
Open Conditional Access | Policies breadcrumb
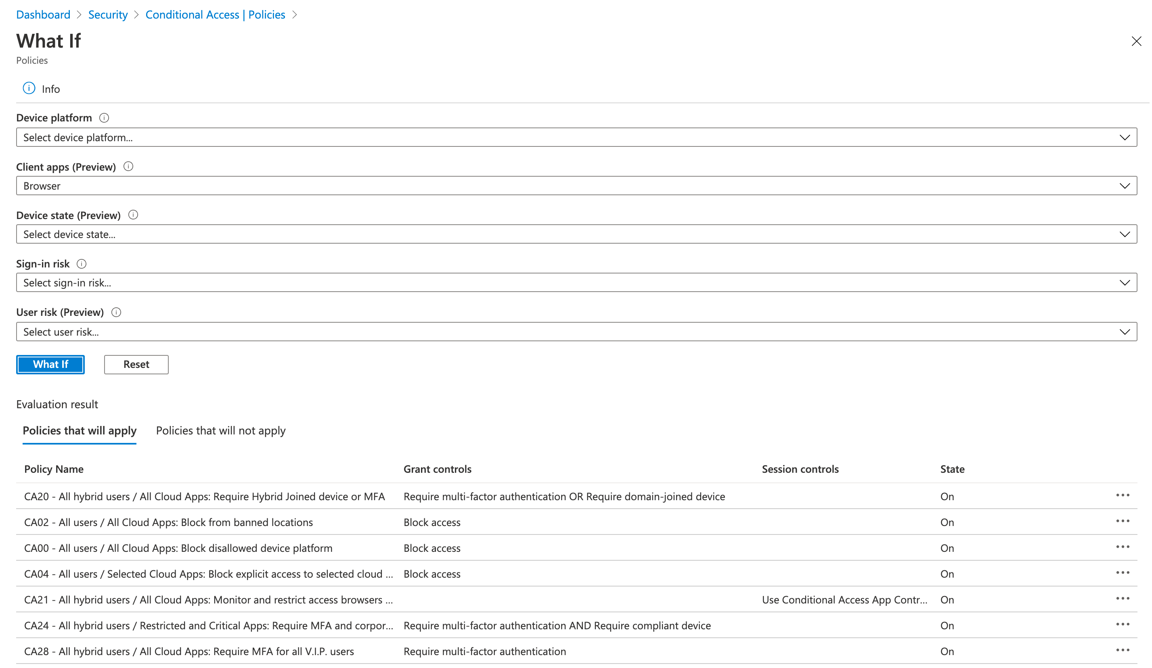[x=215, y=15]
